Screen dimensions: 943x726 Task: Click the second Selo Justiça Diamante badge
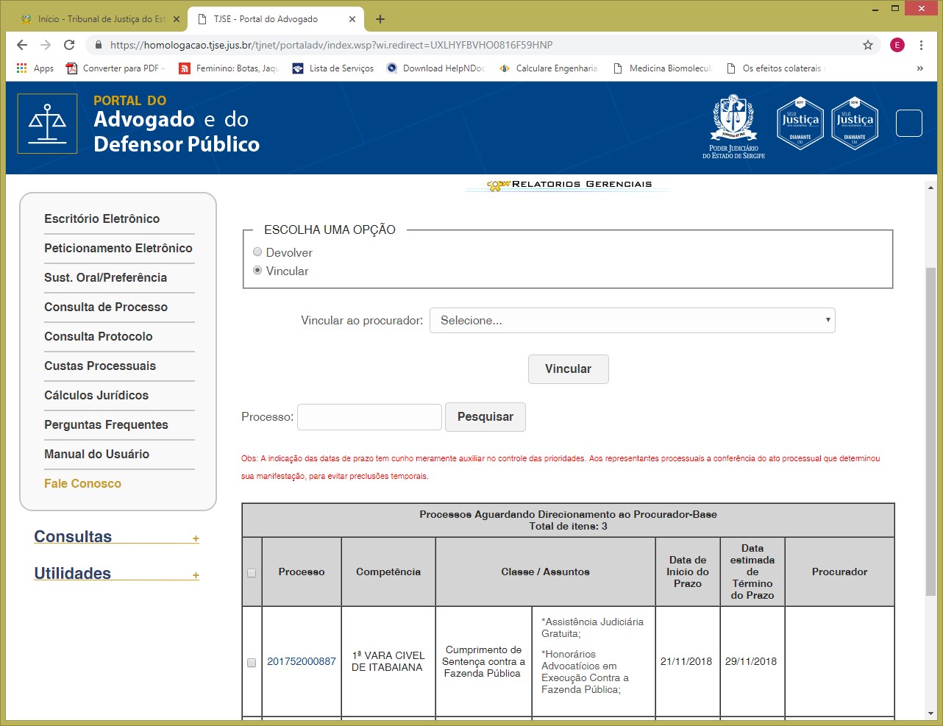pyautogui.click(x=854, y=123)
